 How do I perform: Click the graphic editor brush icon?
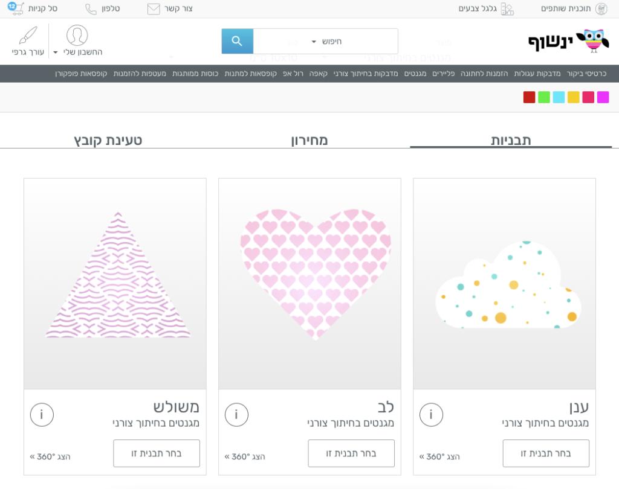coord(28,36)
